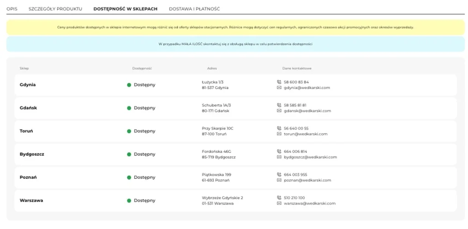Click the gdansk@wedkarski.com email link
Viewport: 468px width, 229px height.
pos(308,111)
